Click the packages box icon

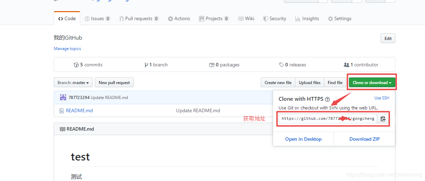tap(212, 65)
